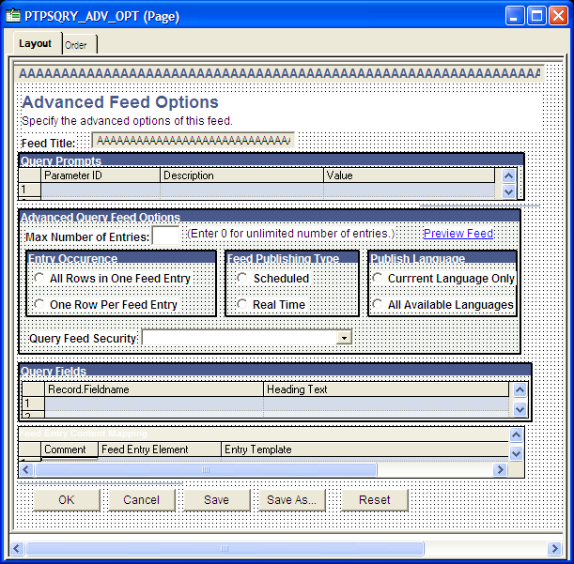Select the Enter 0 for unlimited hint text
Viewport: 574px width, 564px height.
(291, 234)
